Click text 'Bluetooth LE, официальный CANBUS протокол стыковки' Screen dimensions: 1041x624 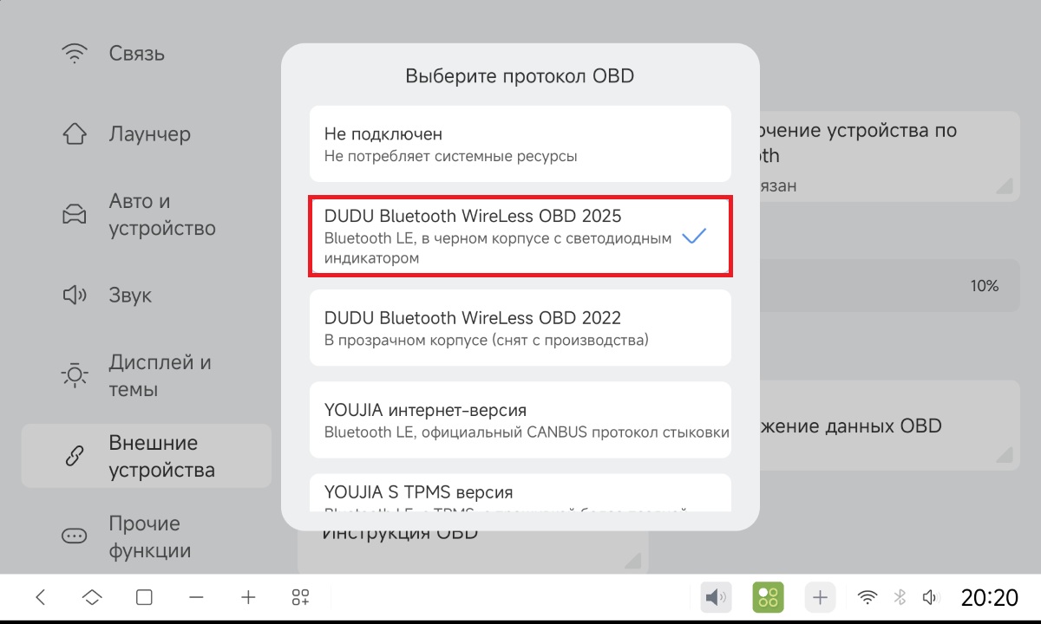coord(527,432)
